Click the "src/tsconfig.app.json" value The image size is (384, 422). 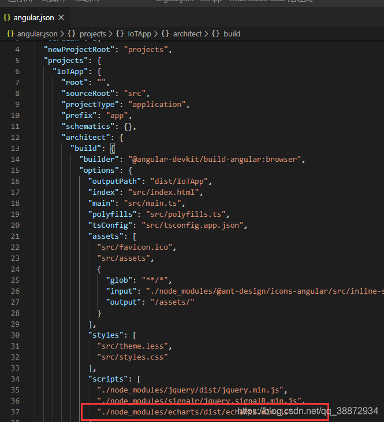point(192,225)
